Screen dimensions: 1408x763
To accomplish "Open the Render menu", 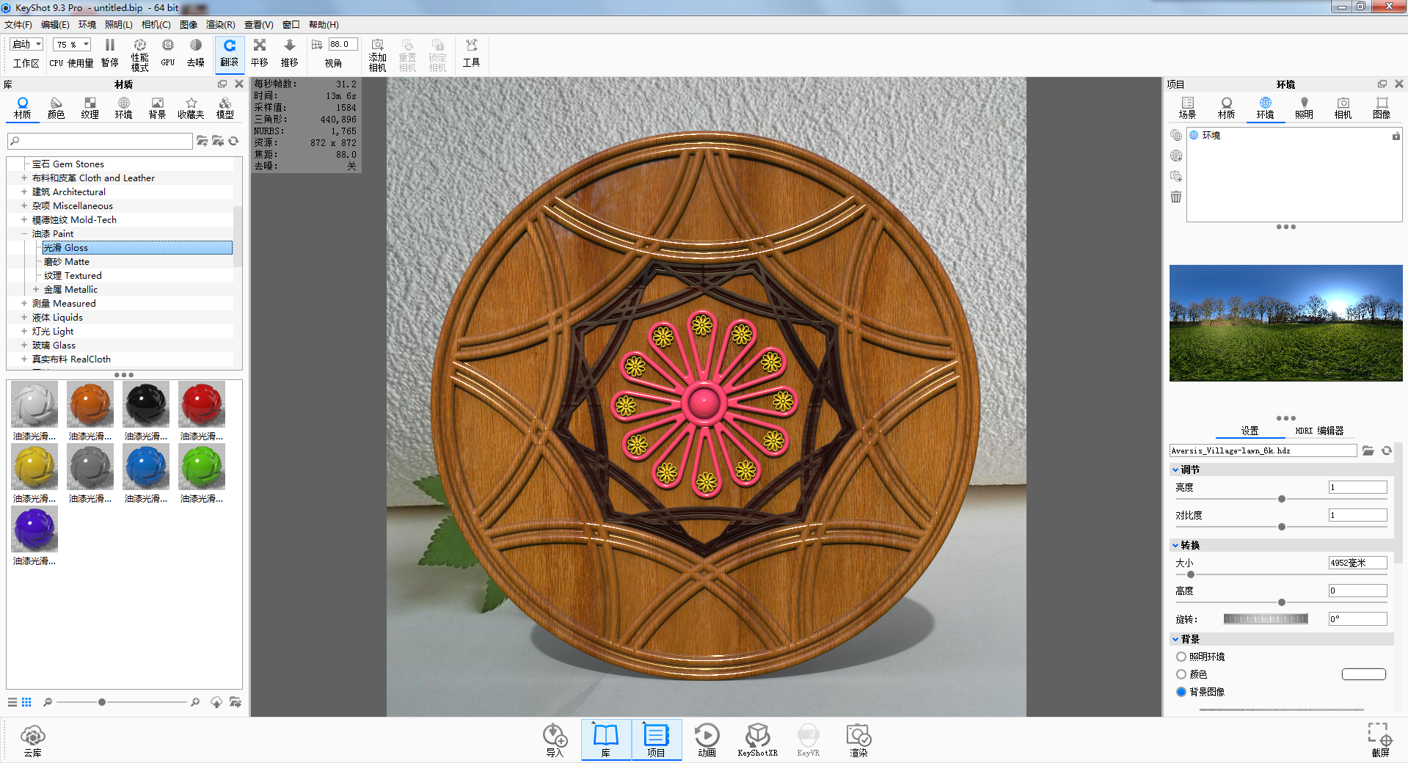I will [x=220, y=25].
